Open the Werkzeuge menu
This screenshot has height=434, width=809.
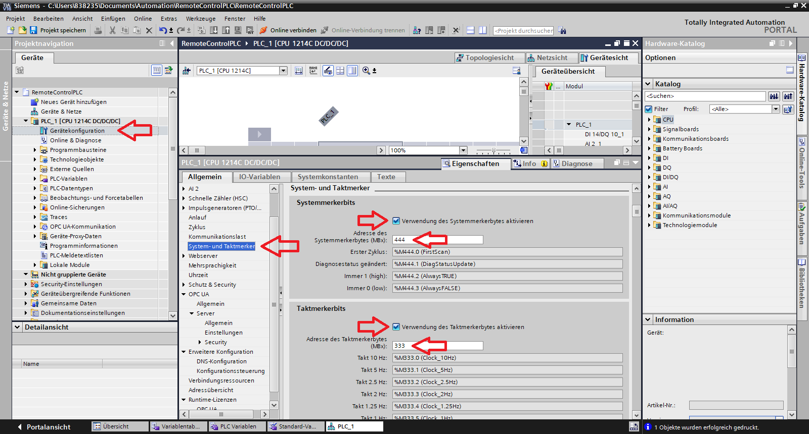pyautogui.click(x=201, y=19)
